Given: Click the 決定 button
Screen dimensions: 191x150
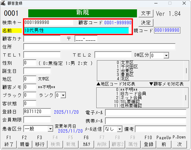Looking at the screenshot, I should (146, 23).
